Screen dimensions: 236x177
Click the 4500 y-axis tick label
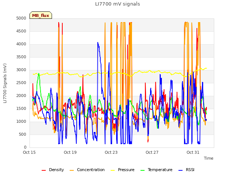(21, 31)
